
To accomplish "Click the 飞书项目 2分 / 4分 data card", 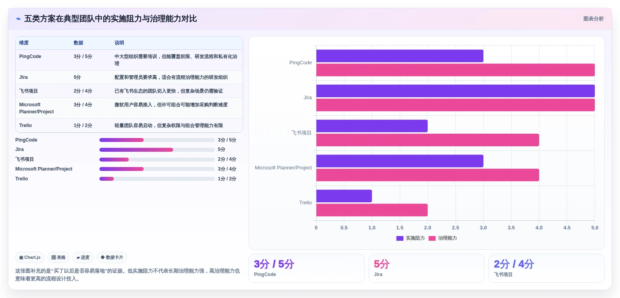I will coord(546,268).
